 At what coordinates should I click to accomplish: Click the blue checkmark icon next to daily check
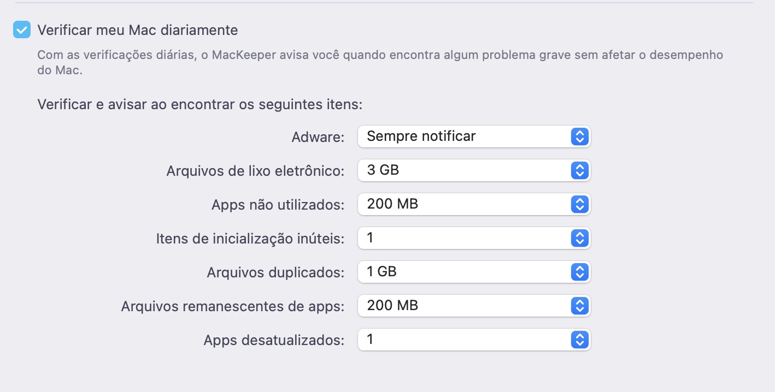[22, 30]
